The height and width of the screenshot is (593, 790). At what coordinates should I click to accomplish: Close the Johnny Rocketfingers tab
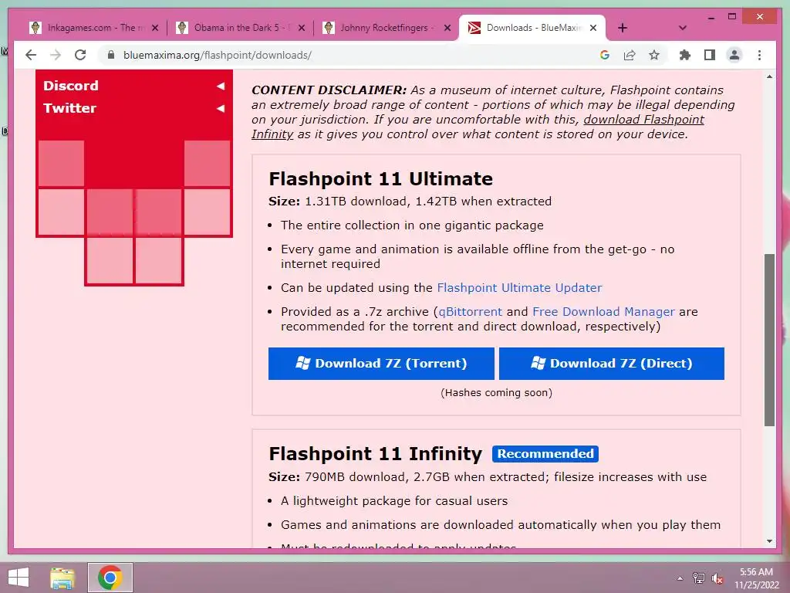tap(447, 28)
